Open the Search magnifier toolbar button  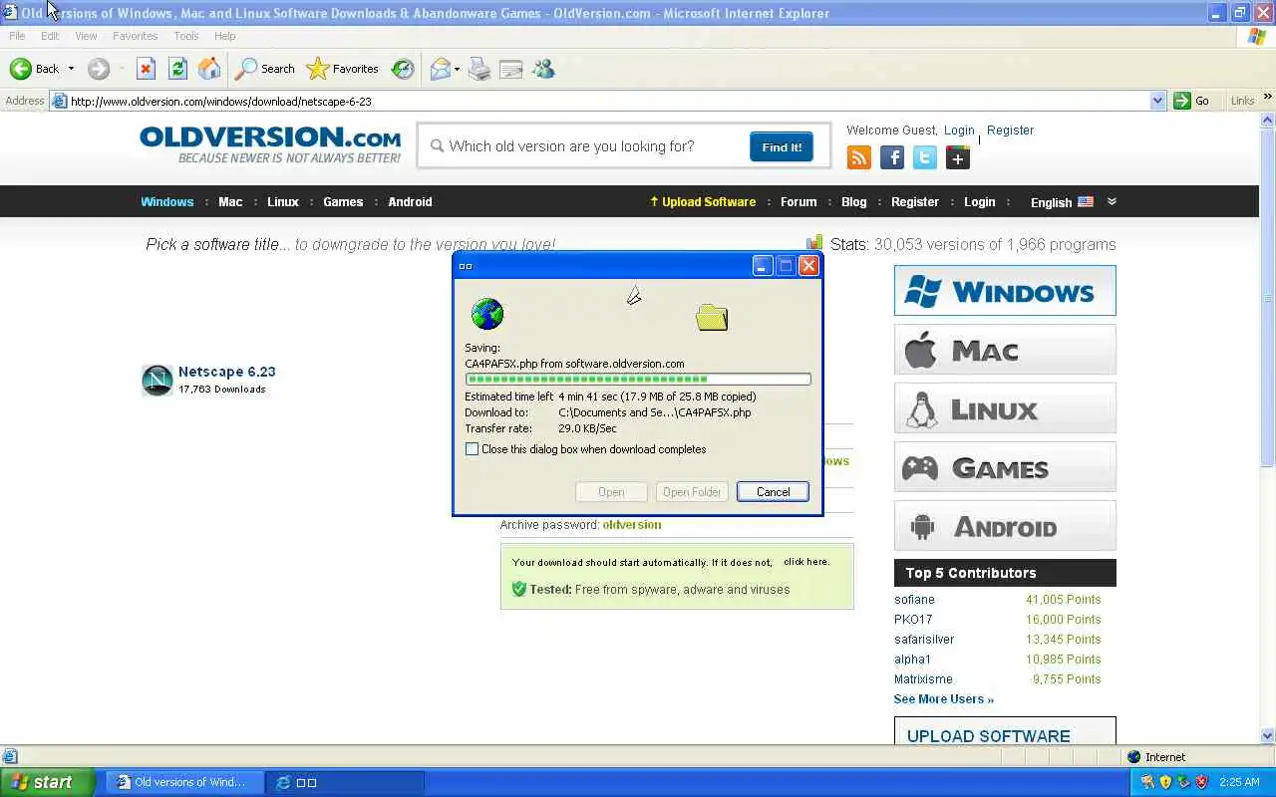click(264, 69)
